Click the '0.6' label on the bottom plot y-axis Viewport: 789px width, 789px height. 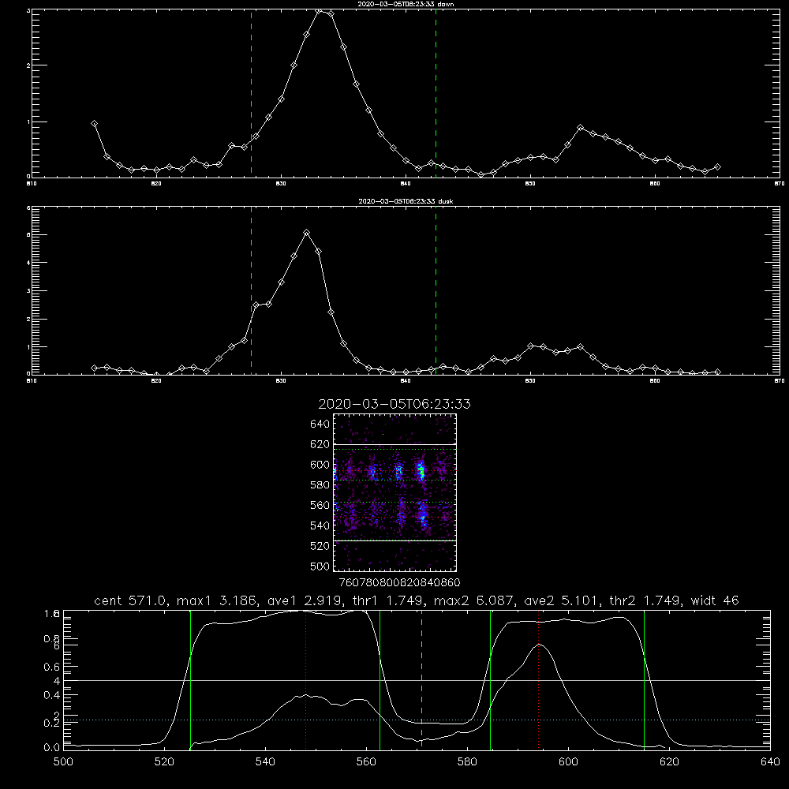tap(52, 667)
